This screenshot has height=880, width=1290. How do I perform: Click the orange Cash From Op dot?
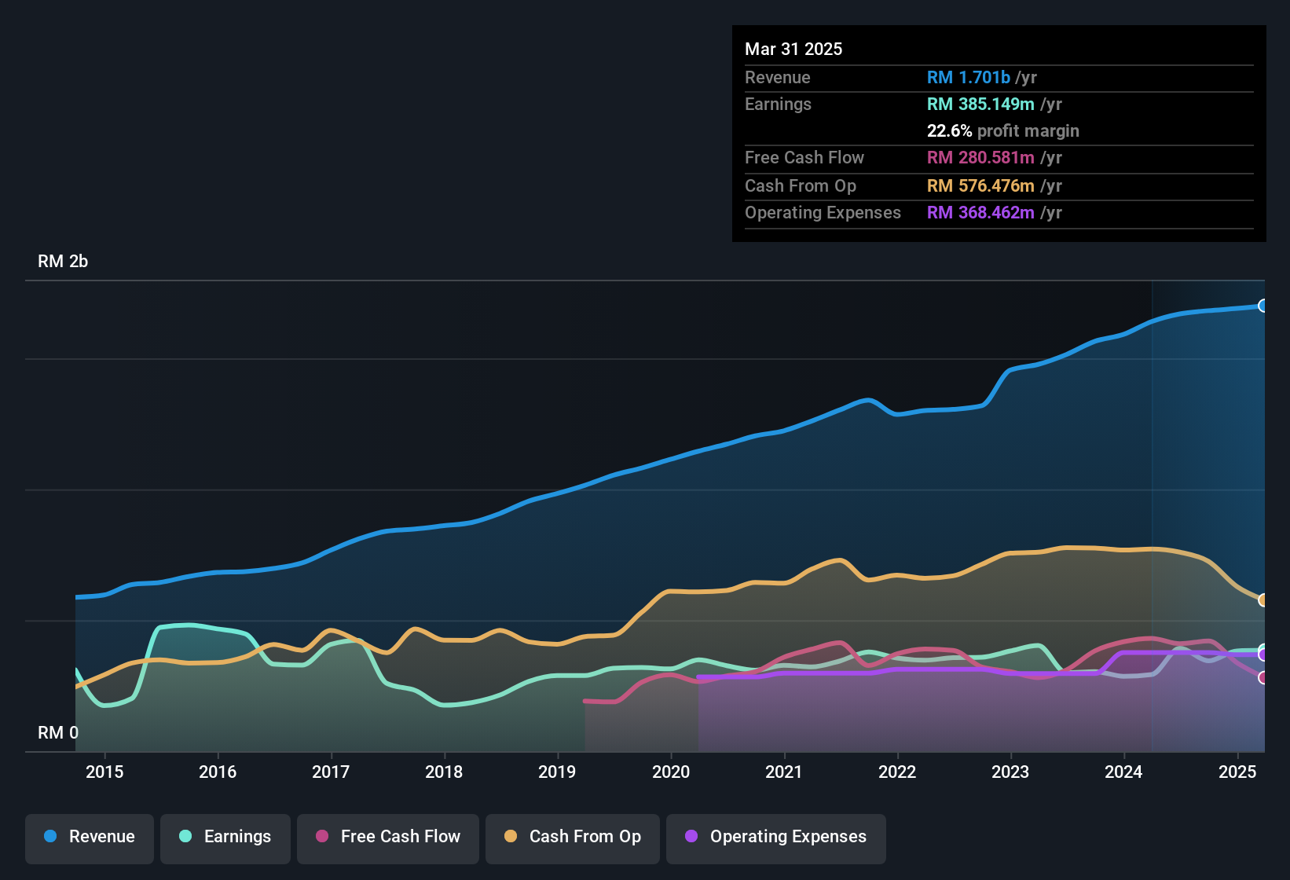click(511, 837)
